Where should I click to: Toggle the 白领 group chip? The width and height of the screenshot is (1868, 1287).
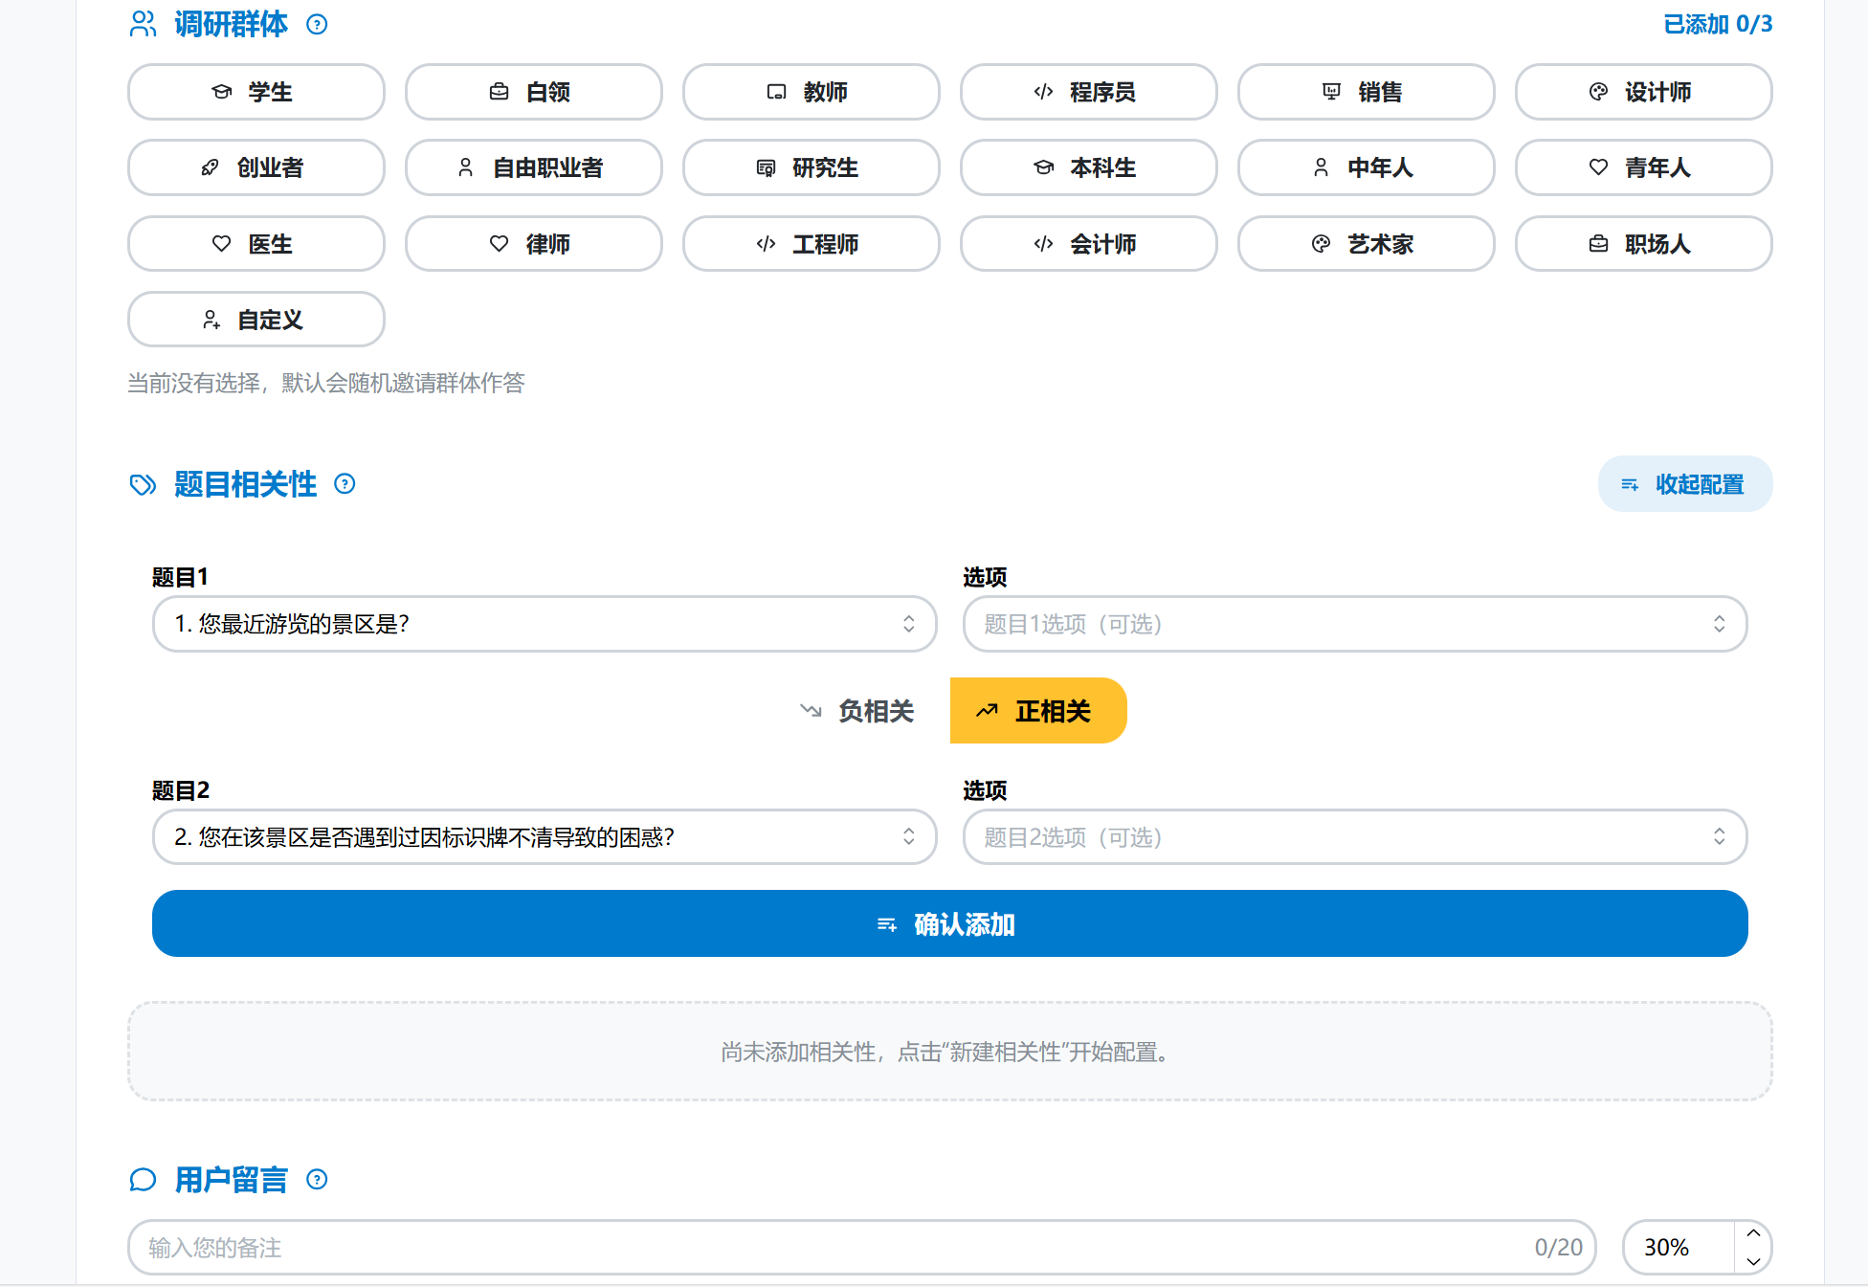point(533,92)
